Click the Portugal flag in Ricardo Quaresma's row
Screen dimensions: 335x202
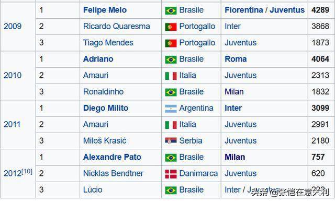pyautogui.click(x=171, y=27)
